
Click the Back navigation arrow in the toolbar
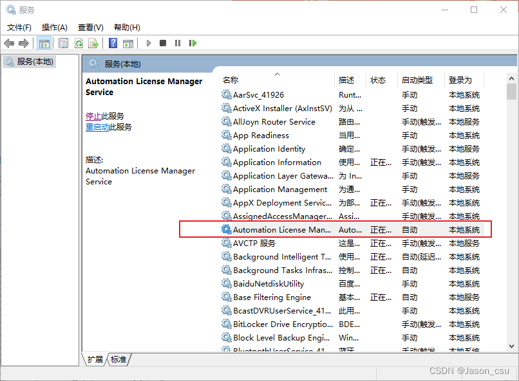coord(9,43)
